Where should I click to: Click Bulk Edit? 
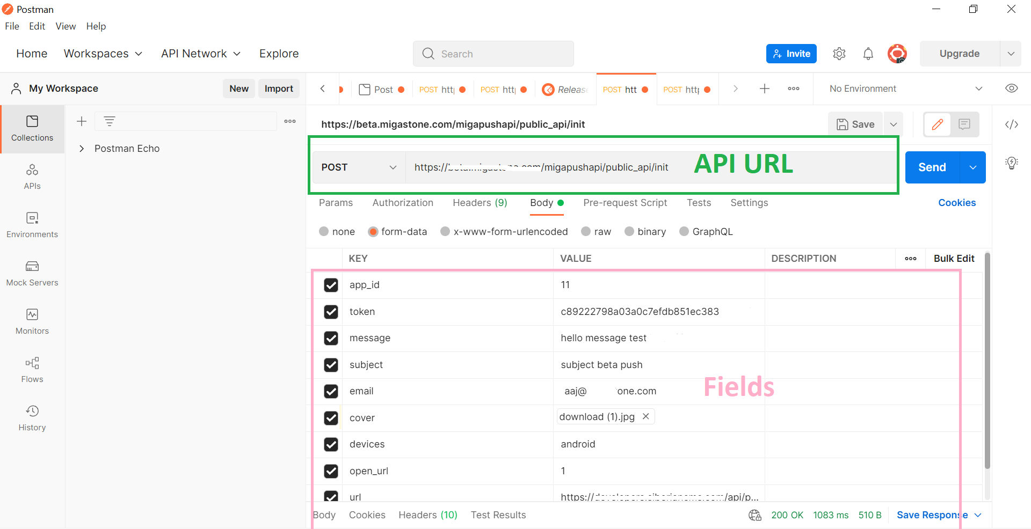tap(954, 259)
